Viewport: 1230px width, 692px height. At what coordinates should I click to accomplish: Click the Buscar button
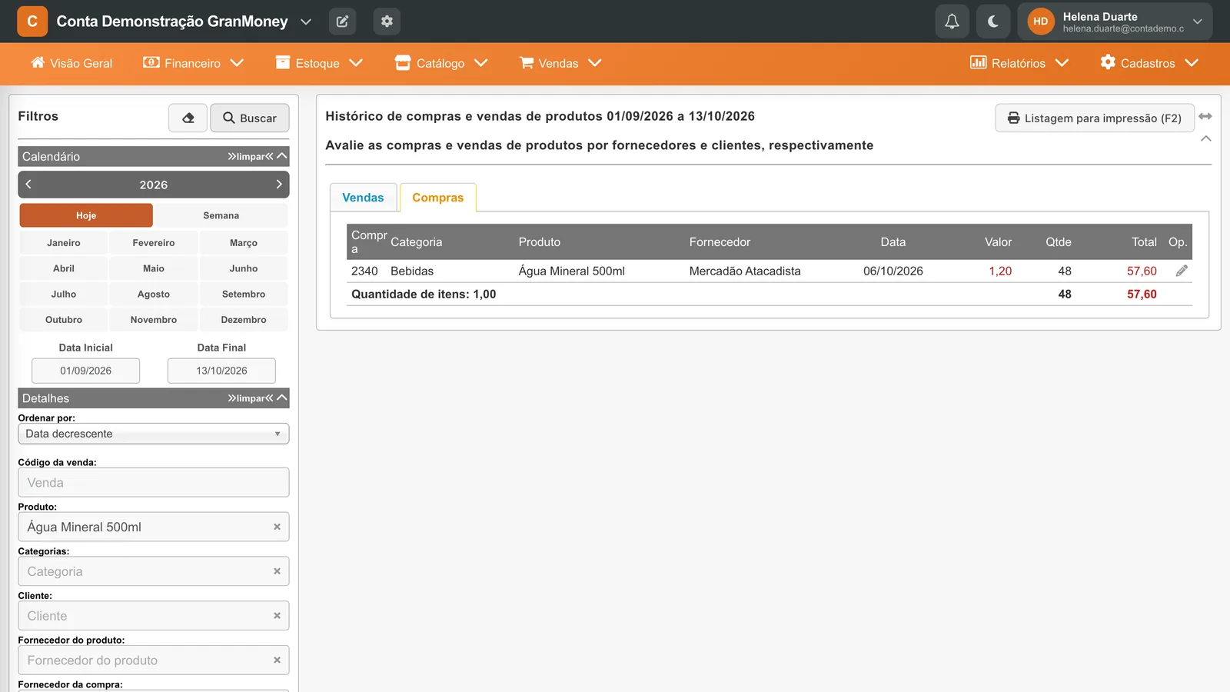[250, 118]
